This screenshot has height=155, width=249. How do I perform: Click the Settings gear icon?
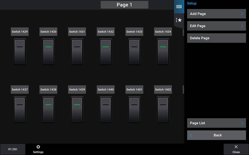click(x=38, y=147)
